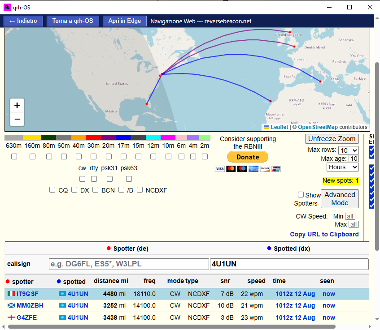380x330 pixels.
Task: Enable the 40m band checkbox
Action: (79, 157)
